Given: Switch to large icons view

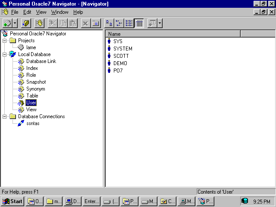Looking at the screenshot, I should [109, 23].
